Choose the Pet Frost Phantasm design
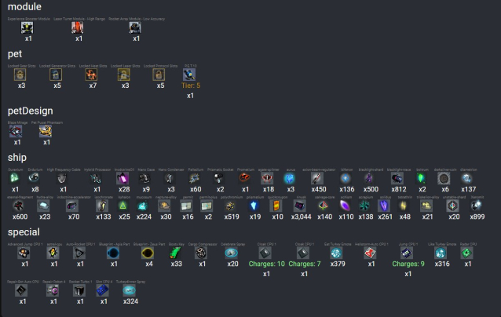 (x=46, y=132)
